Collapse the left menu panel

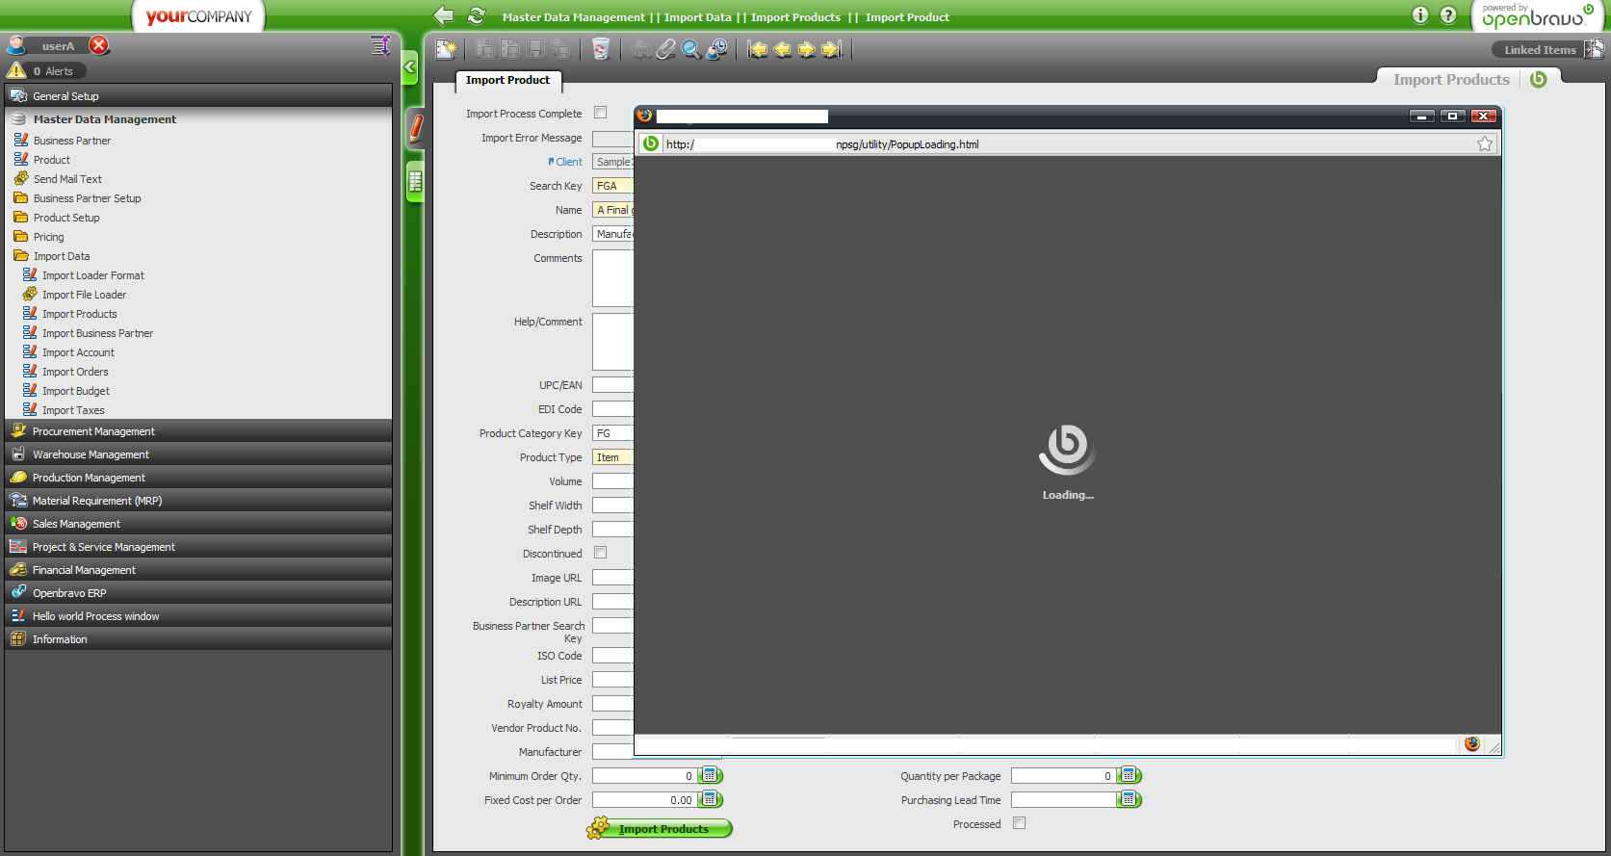(x=409, y=67)
